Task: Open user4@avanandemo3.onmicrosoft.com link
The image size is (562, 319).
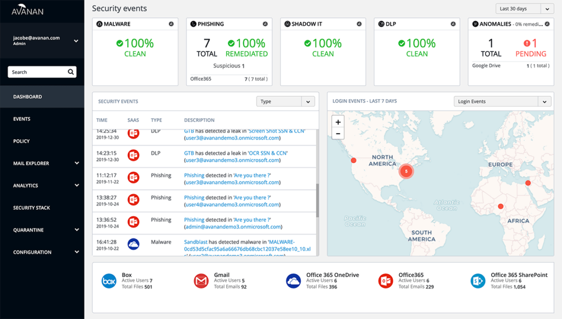Action: (x=232, y=204)
